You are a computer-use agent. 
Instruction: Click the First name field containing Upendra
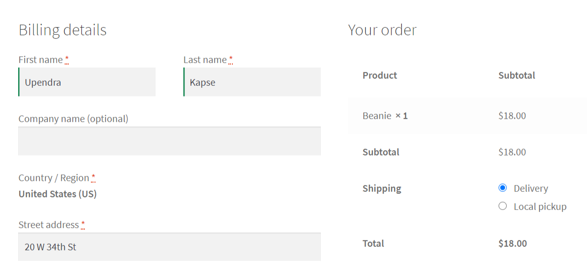click(x=87, y=82)
